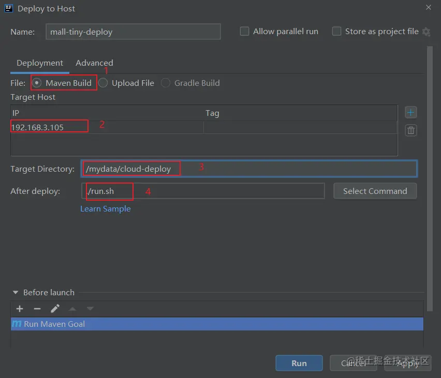441x378 pixels.
Task: Click the delete host trash icon
Action: tap(410, 130)
